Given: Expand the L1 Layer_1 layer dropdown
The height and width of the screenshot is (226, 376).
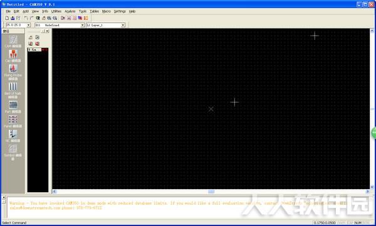Looking at the screenshot, I should (x=123, y=25).
